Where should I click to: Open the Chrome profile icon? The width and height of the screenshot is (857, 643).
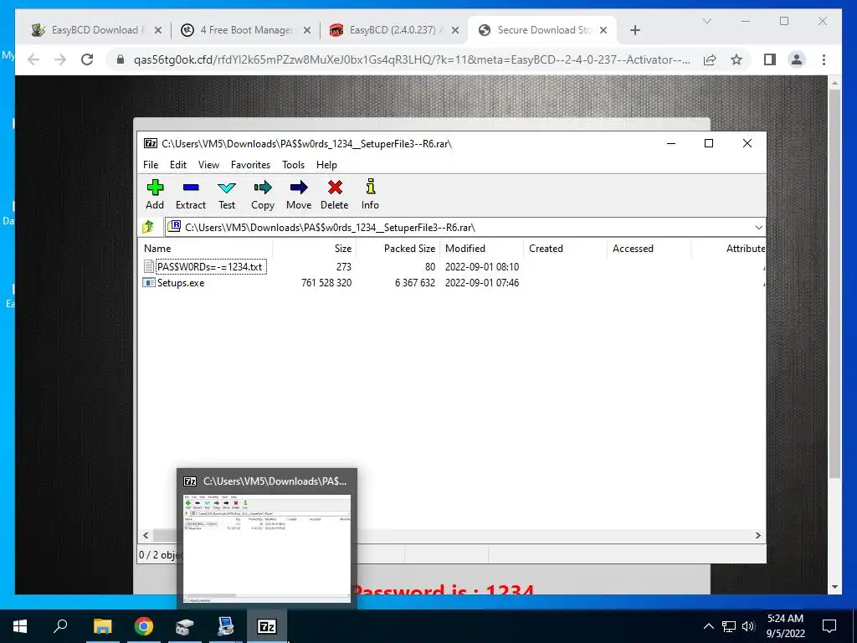pos(797,59)
